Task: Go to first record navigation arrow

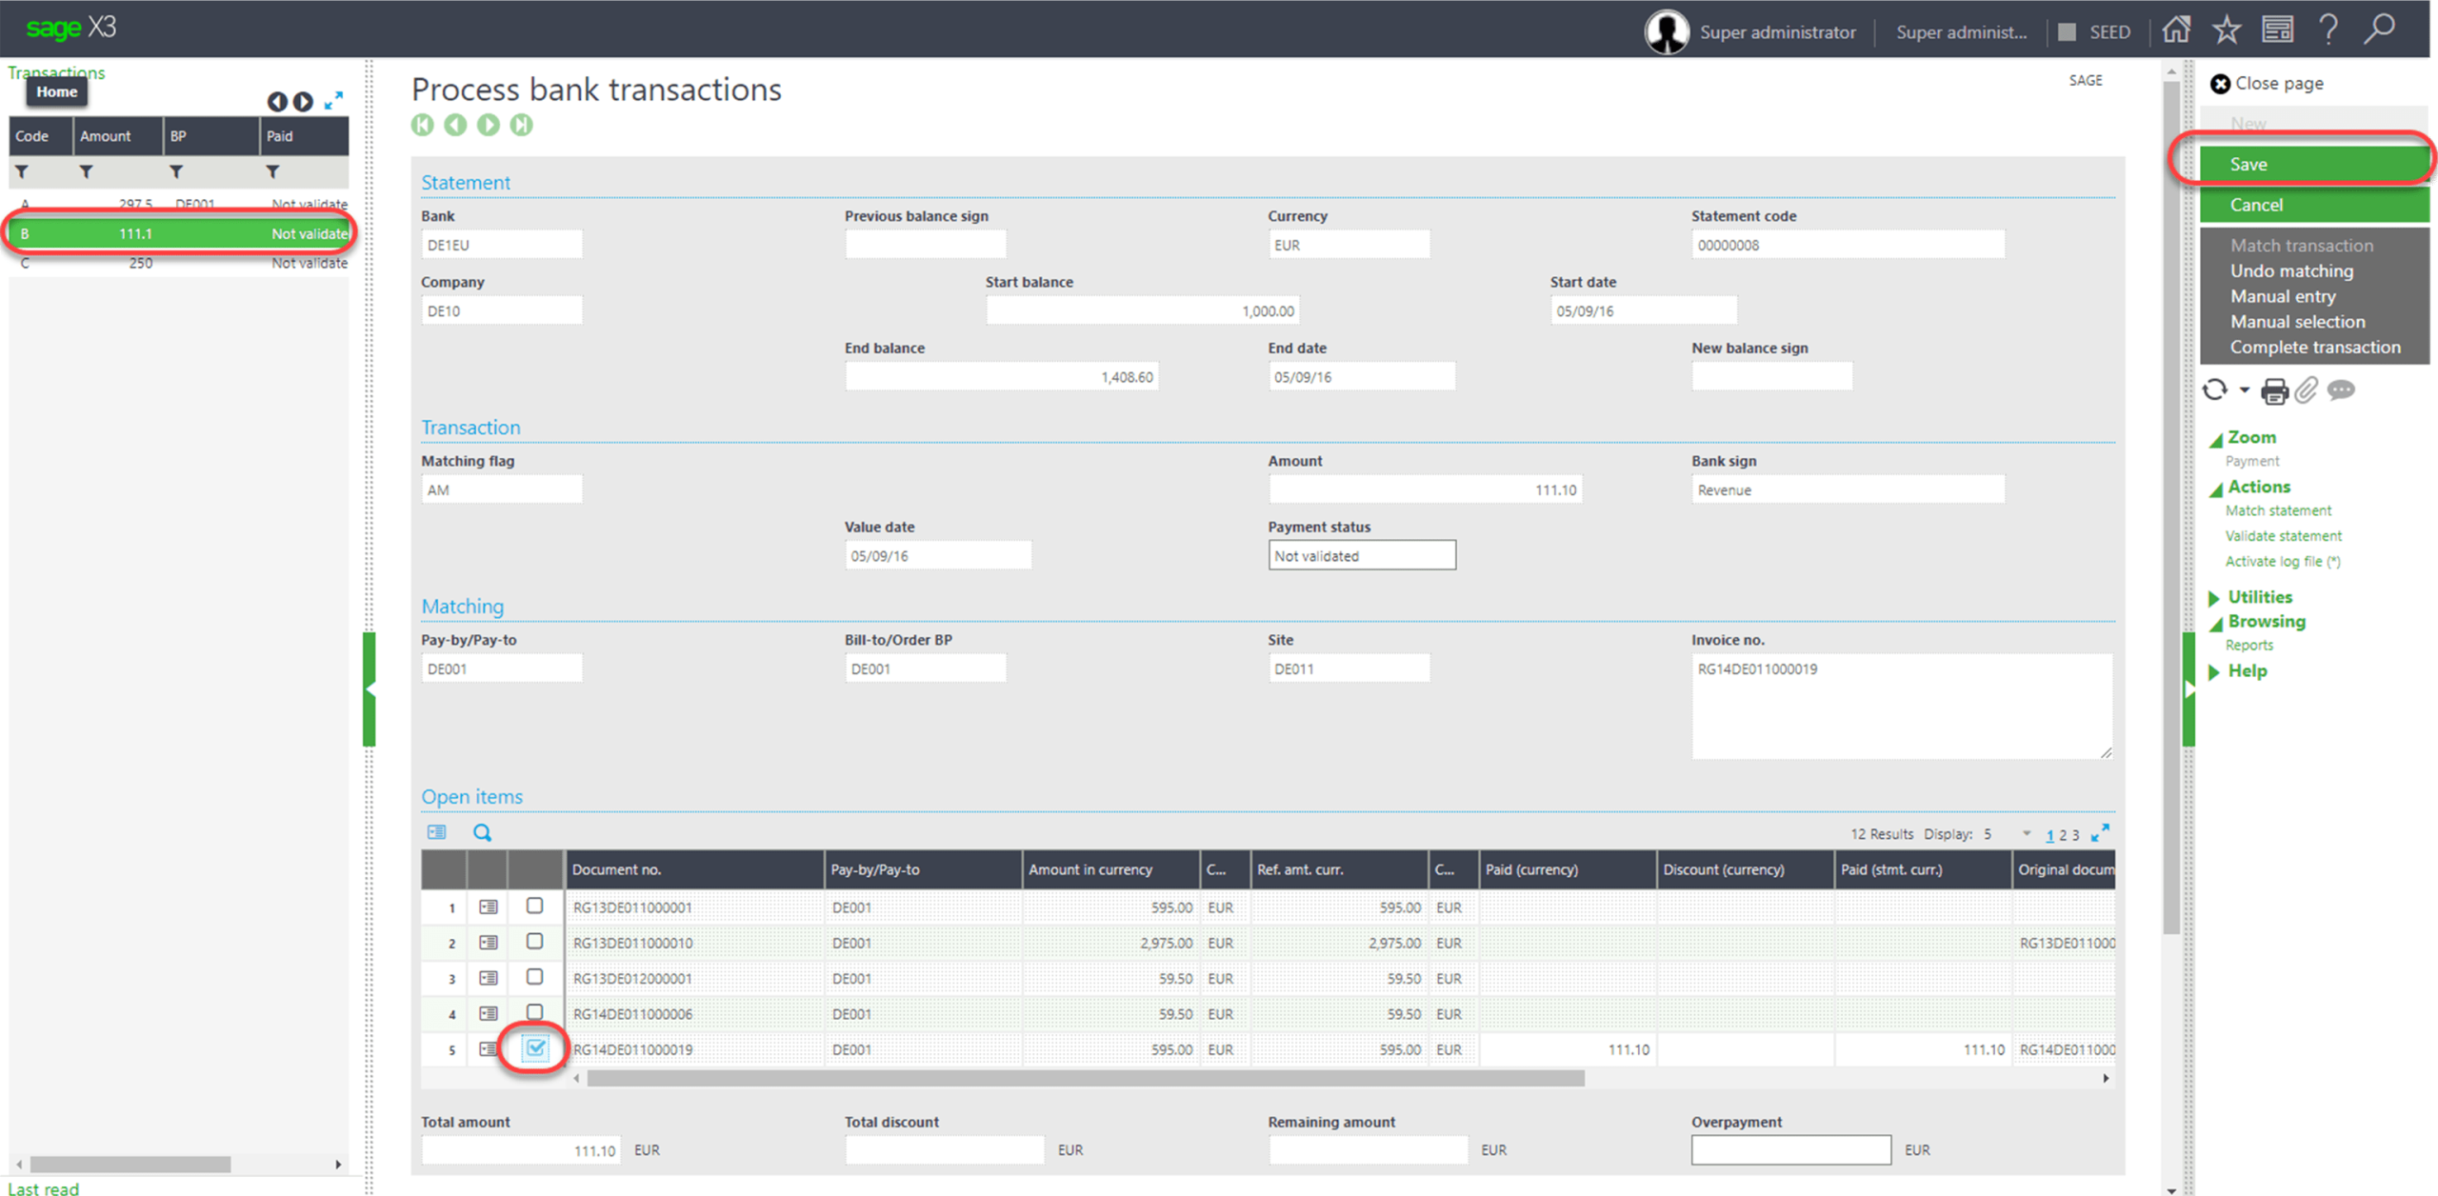Action: tap(423, 125)
